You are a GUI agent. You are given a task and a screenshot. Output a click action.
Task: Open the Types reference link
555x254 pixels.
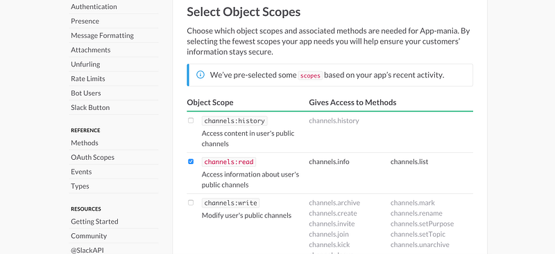pos(80,186)
